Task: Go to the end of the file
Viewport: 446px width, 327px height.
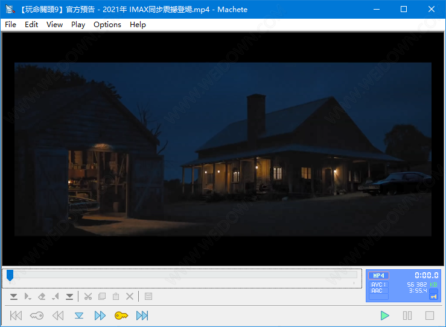Action: 142,316
